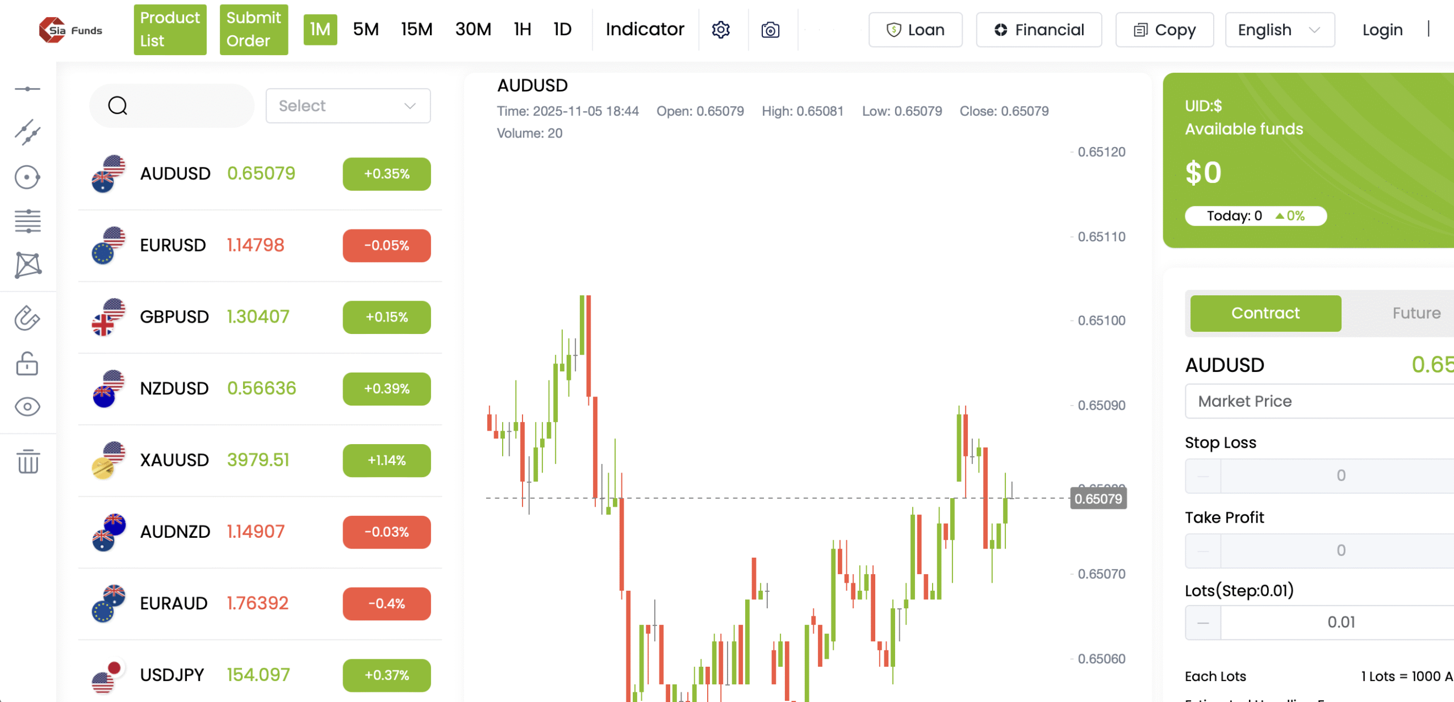Click the magnet snap mode icon

click(27, 318)
